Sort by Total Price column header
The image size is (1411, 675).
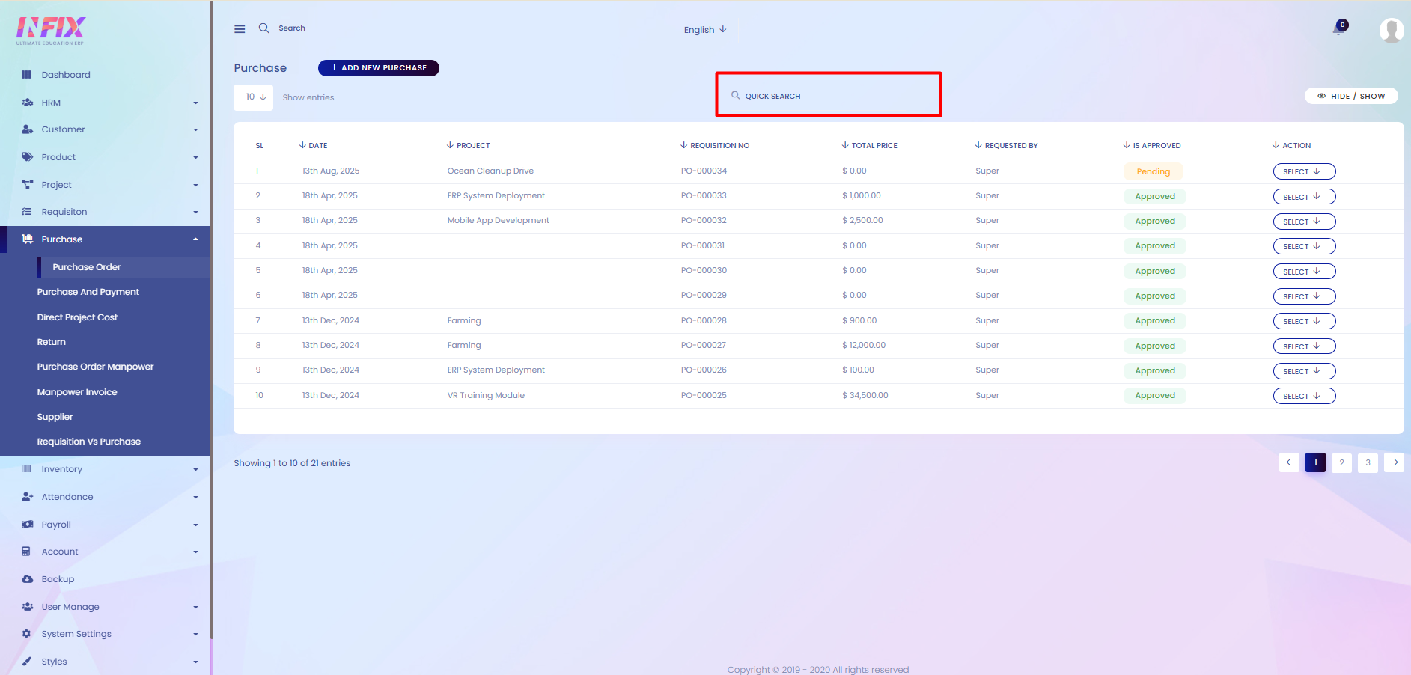coord(869,145)
